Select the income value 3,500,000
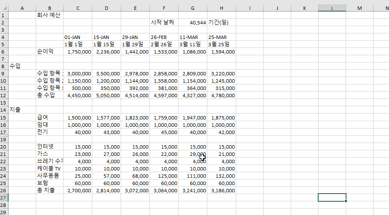Viewport: 389px width, 215px height. click(x=106, y=74)
